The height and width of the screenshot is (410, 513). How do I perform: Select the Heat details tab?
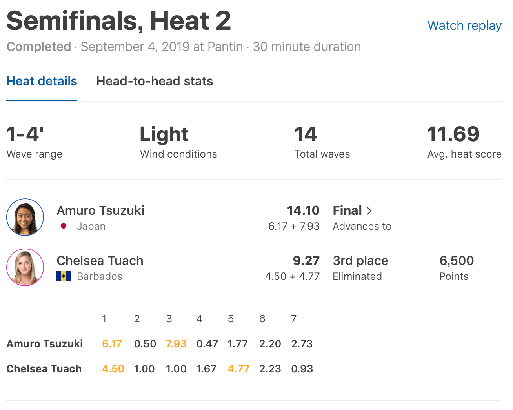click(x=42, y=81)
